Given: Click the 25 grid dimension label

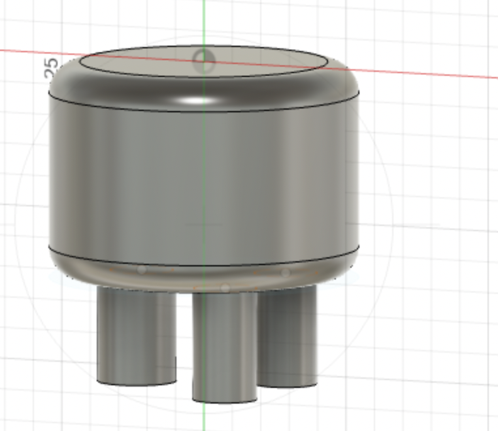Looking at the screenshot, I should 51,69.
